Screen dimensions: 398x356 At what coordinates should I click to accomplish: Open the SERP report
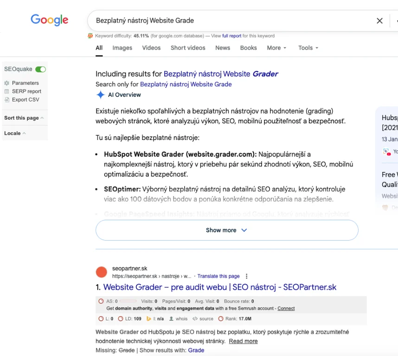click(x=26, y=91)
